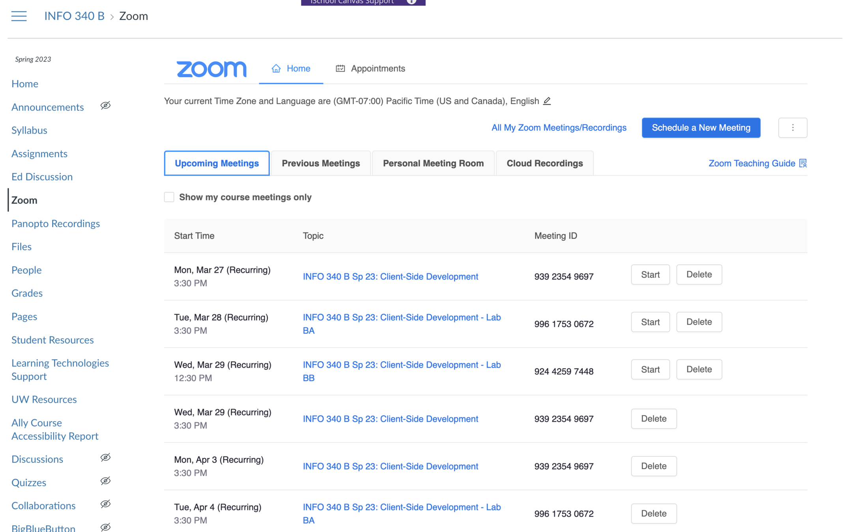The image size is (843, 532).
Task: Go to INFO 340 B breadcrumb link
Action: [x=74, y=16]
